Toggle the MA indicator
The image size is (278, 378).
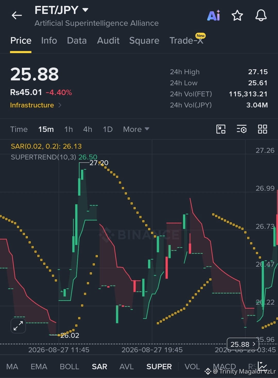pyautogui.click(x=12, y=366)
